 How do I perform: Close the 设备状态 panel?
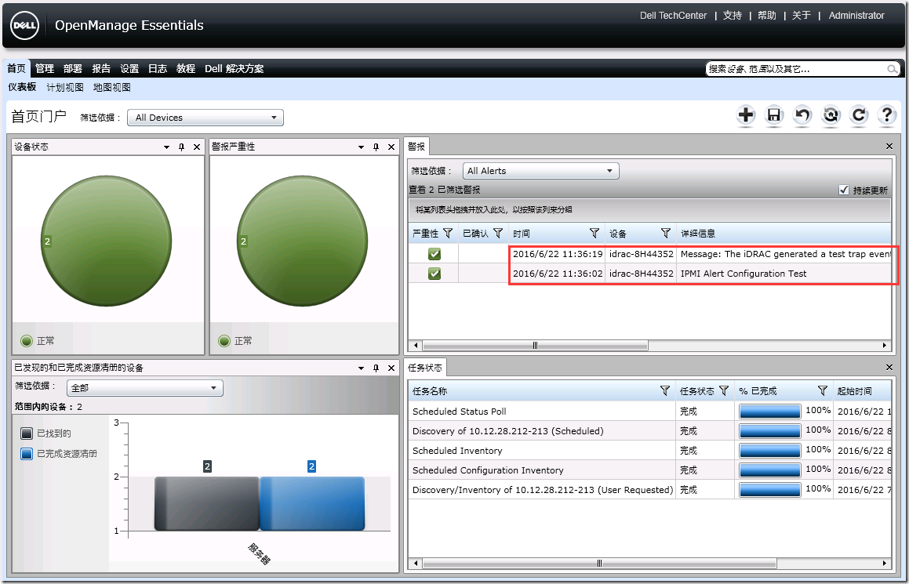click(197, 147)
